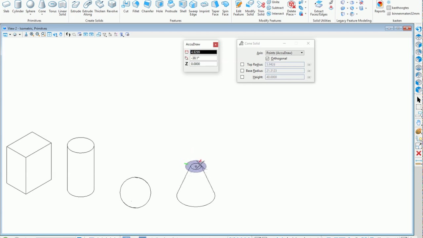Expand the Cone tool dropdown arrow

42,15
